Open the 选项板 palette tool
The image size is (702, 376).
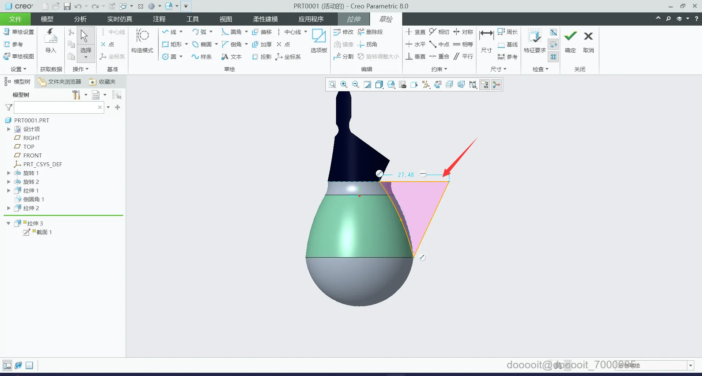point(318,37)
